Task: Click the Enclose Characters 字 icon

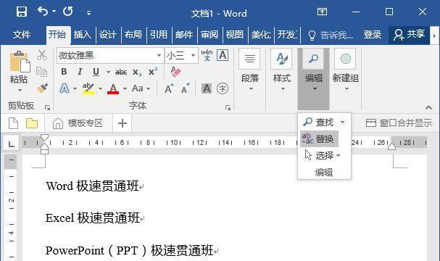Action: coord(223,88)
